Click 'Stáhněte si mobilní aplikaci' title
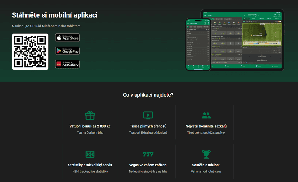 pyautogui.click(x=55, y=15)
